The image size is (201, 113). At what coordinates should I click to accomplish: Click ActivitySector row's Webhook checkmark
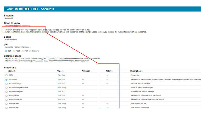[x=83, y=95]
